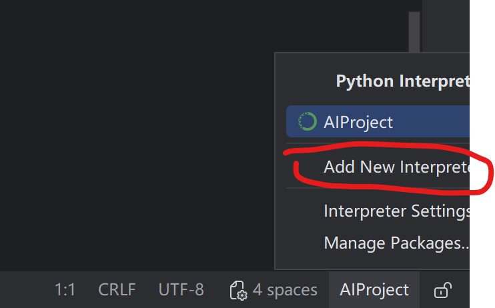
Task: Open the 4 spaces indentation options
Action: (x=285, y=290)
